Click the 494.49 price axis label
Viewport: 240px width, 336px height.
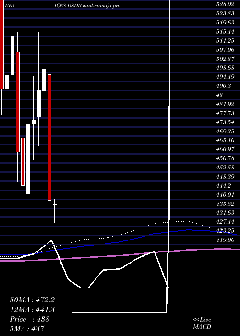click(225, 77)
